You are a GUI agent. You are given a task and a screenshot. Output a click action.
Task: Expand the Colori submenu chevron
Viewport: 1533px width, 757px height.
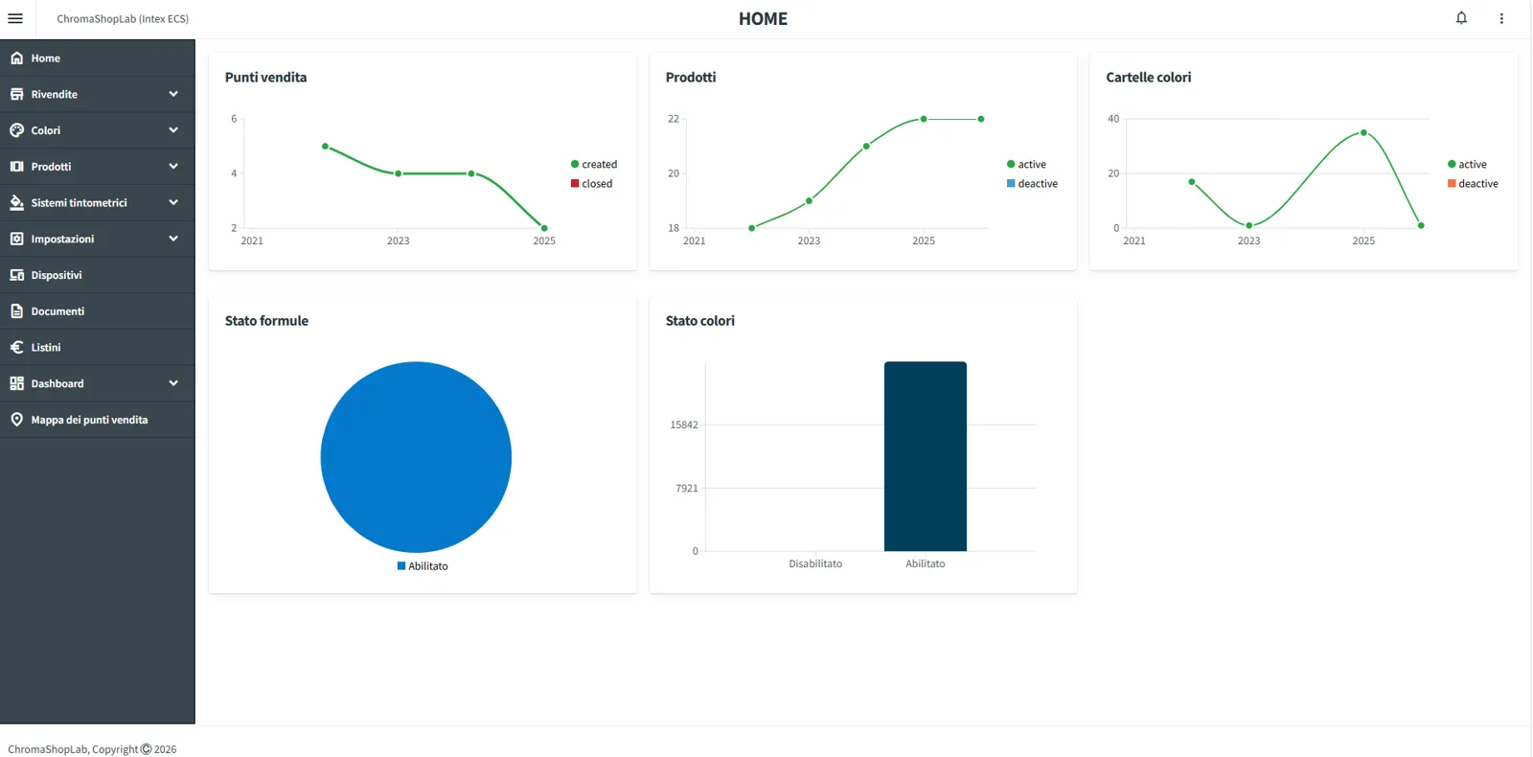(x=173, y=130)
